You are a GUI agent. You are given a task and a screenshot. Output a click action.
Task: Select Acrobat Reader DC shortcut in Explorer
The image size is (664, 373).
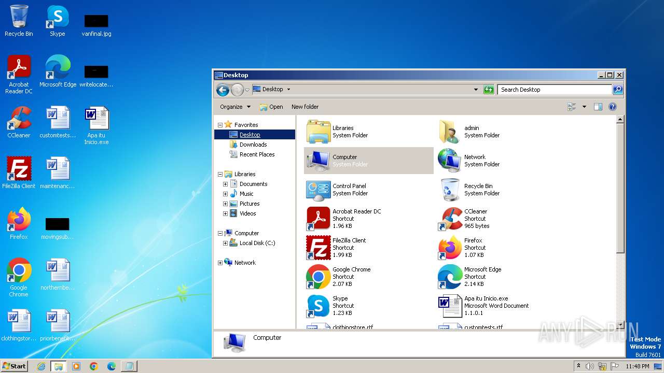319,219
